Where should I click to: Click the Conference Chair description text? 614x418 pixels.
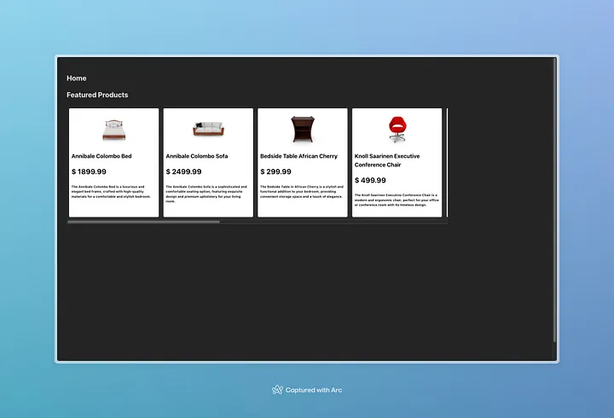397,200
